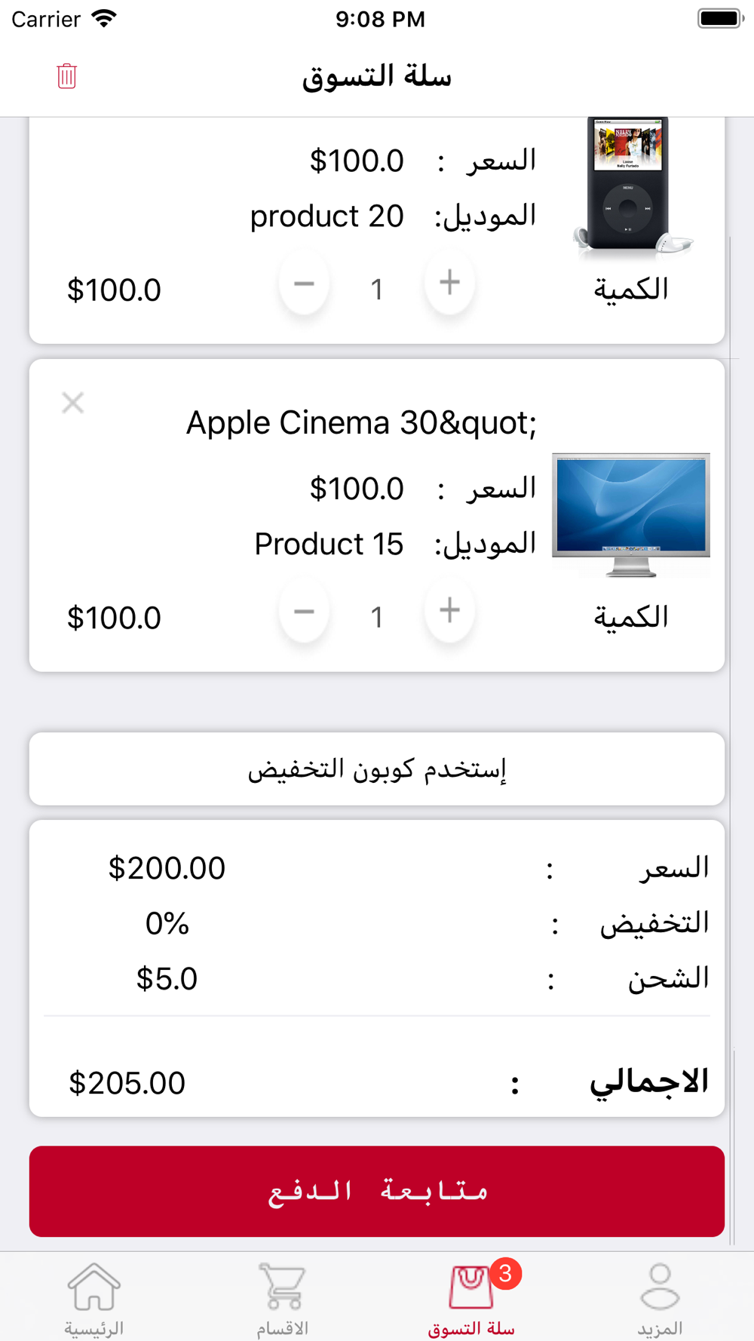Image resolution: width=754 pixels, height=1341 pixels.
Task: Open the Categories tab (الاقسام)
Action: pyautogui.click(x=283, y=1298)
